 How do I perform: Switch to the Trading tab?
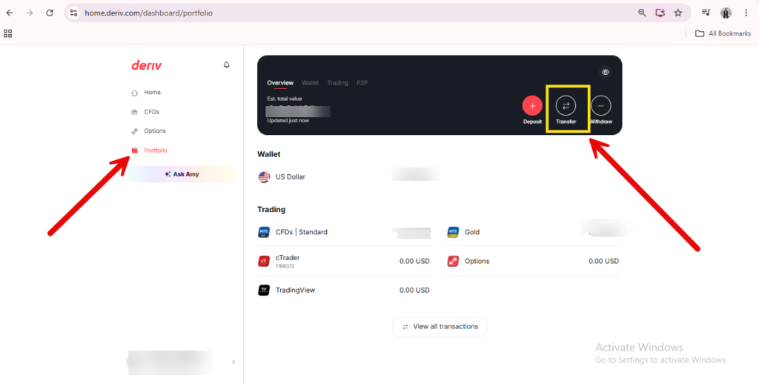click(337, 83)
